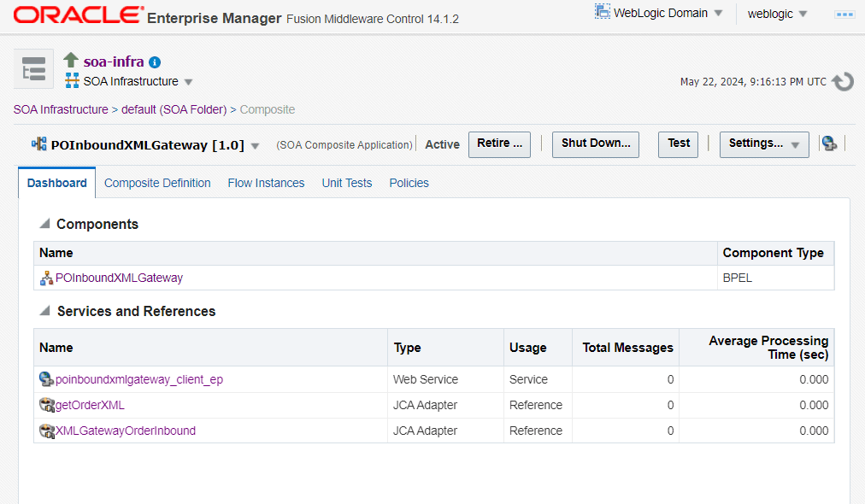Click the refresh page icon

pos(843,82)
